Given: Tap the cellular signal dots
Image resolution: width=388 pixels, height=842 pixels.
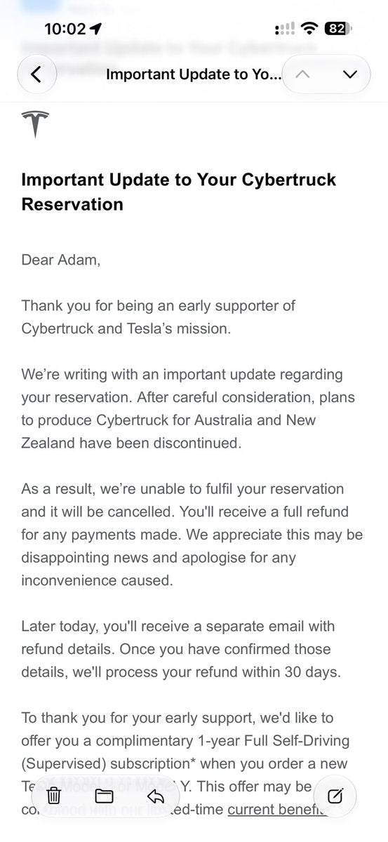Looking at the screenshot, I should click(285, 29).
